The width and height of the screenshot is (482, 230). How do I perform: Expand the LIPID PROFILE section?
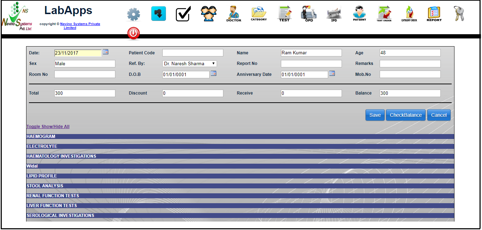coord(42,176)
